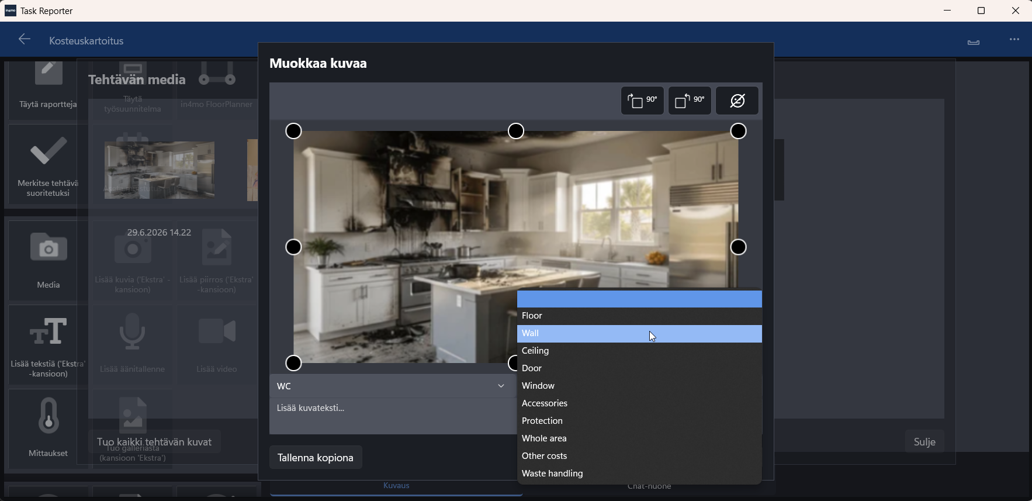Select Window from the dropdown list
Screen dimensions: 1032x501
pos(640,386)
